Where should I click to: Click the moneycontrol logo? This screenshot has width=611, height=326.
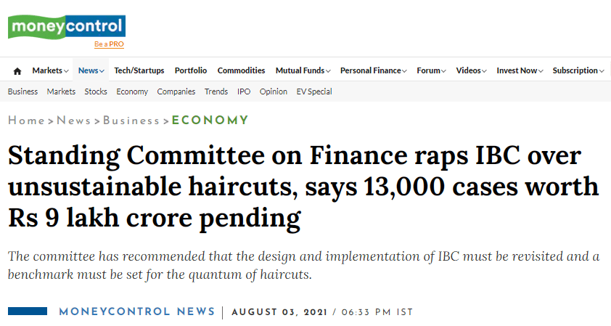coord(66,26)
